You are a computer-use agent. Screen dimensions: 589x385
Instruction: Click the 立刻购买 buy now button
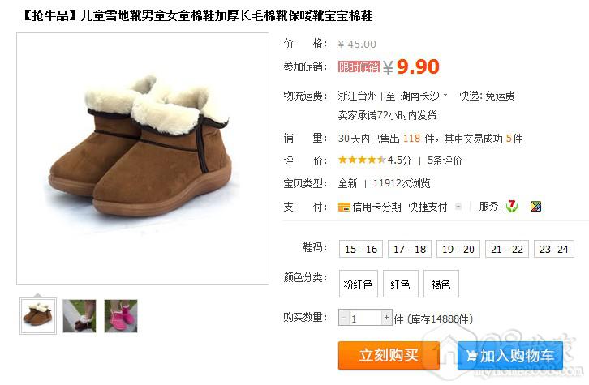[x=389, y=355]
